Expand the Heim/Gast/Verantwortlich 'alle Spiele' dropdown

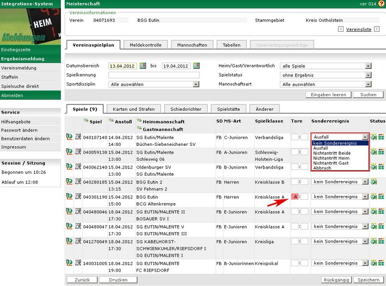point(368,66)
